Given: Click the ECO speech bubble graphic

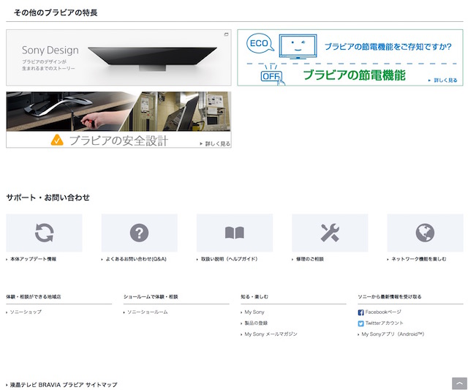Looking at the screenshot, I should [x=260, y=44].
